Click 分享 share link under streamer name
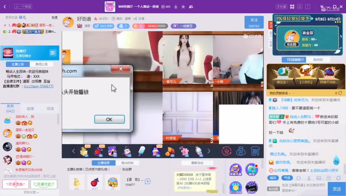 coord(139,19)
